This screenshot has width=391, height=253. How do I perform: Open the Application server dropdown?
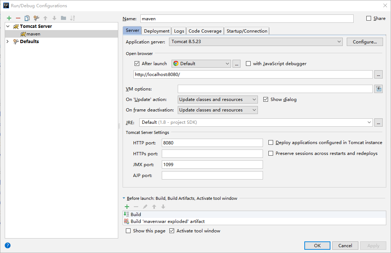pos(256,42)
